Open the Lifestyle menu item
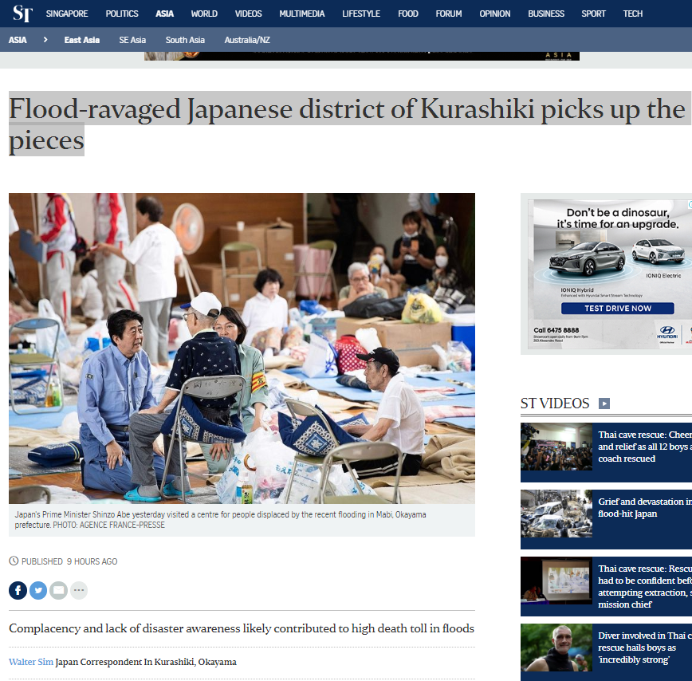This screenshot has height=681, width=692. point(361,14)
